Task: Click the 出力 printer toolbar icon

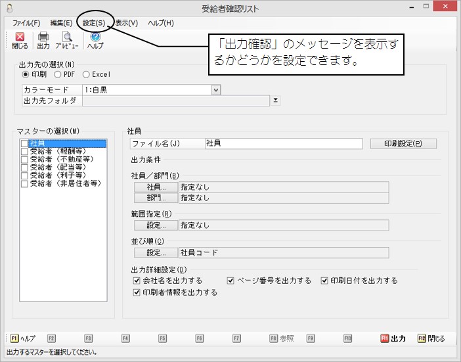Action: pyautogui.click(x=43, y=41)
